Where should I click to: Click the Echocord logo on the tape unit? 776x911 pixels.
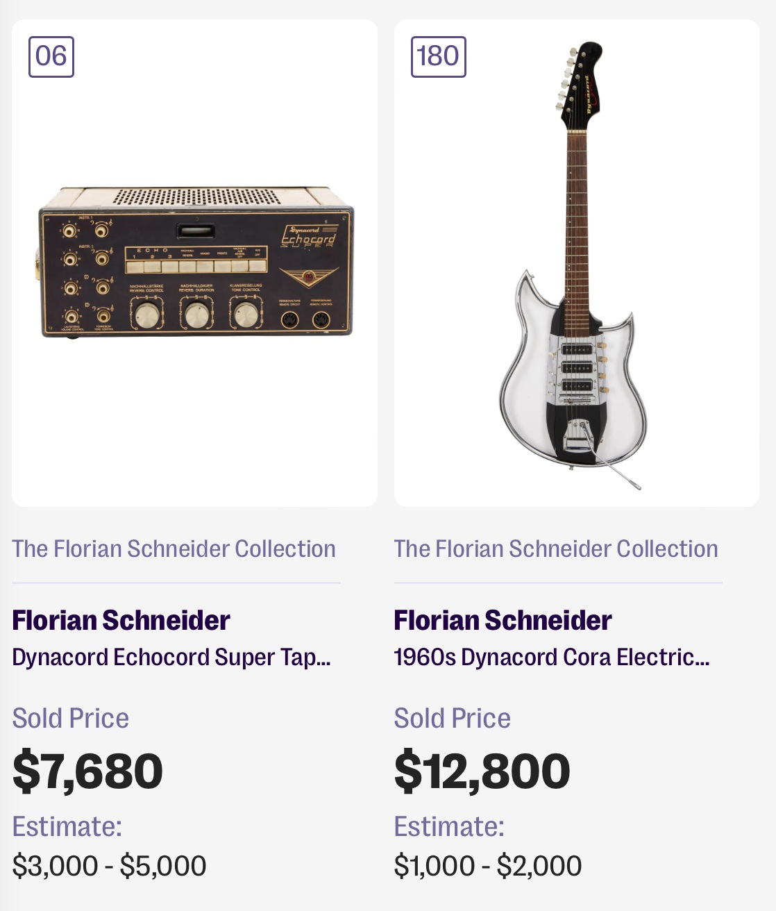(309, 236)
